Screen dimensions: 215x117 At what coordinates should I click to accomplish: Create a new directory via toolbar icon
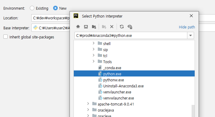click(104, 27)
